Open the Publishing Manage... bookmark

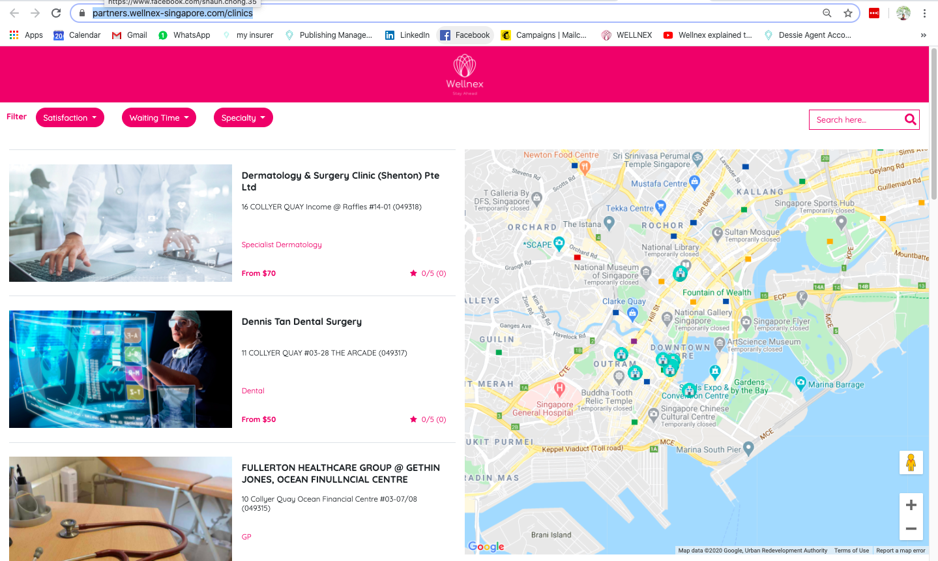329,35
